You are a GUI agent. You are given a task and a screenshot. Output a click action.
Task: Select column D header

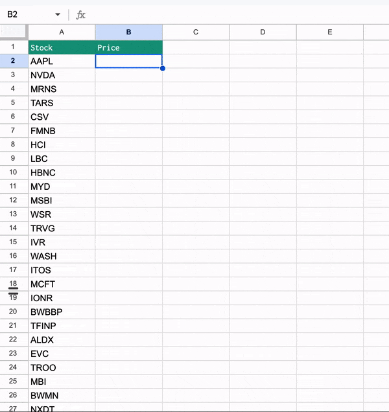pos(263,32)
